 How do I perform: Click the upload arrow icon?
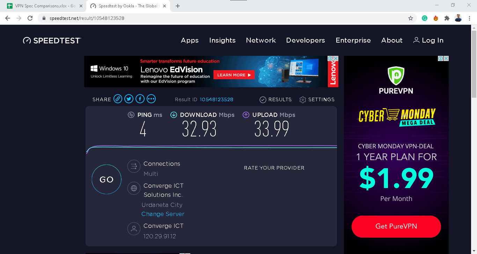click(246, 115)
